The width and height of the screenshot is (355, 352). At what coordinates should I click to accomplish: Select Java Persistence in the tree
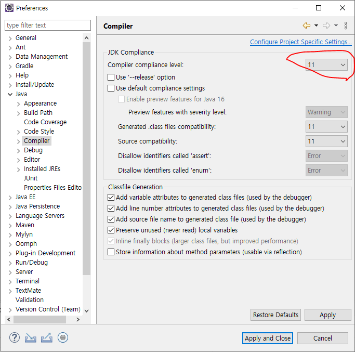tap(38, 206)
